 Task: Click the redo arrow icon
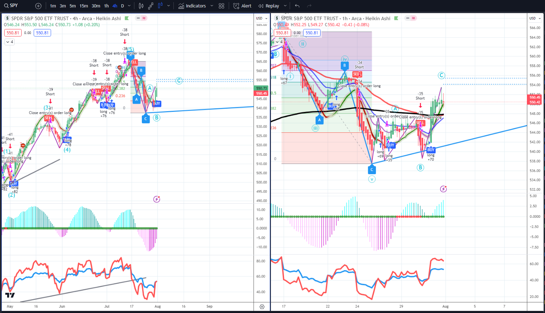tap(309, 6)
